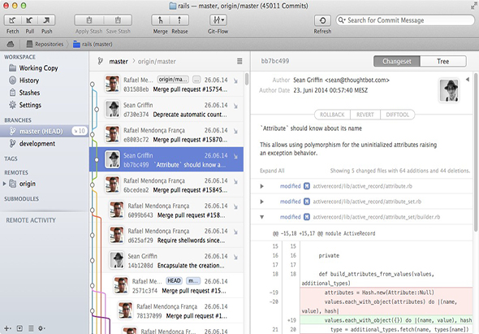Collapse the builder.rb file diff
This screenshot has width=479, height=334.
coord(261,217)
